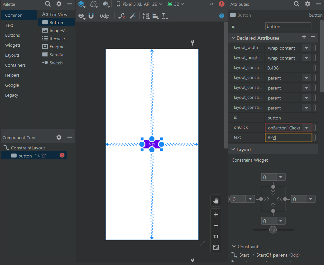Minimize Component Tree panel

[x=70, y=137]
